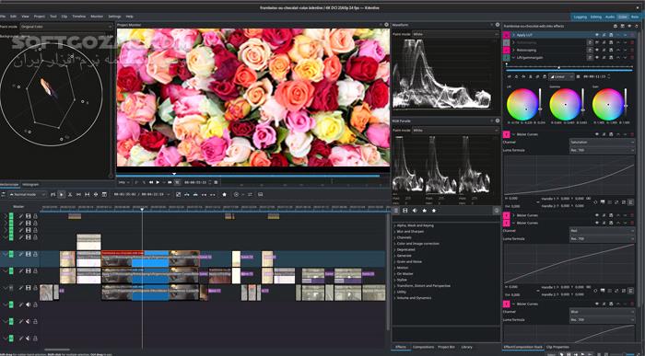Click rightmost curve tool icon under Red curve
The height and width of the screenshot is (356, 645).
coord(630,291)
